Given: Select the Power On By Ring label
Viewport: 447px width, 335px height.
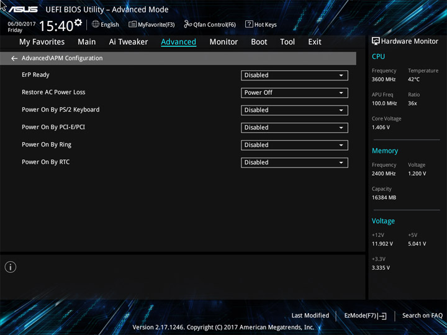Looking at the screenshot, I should [47, 145].
